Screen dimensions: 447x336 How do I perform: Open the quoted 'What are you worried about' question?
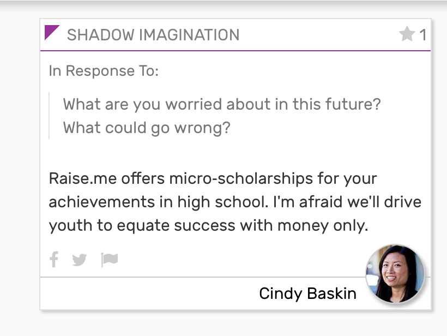point(222,104)
